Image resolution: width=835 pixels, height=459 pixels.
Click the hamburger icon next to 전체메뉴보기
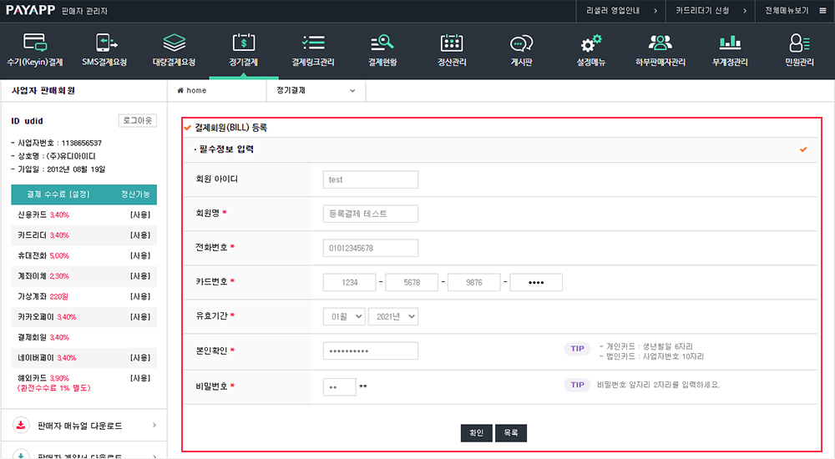[822, 11]
